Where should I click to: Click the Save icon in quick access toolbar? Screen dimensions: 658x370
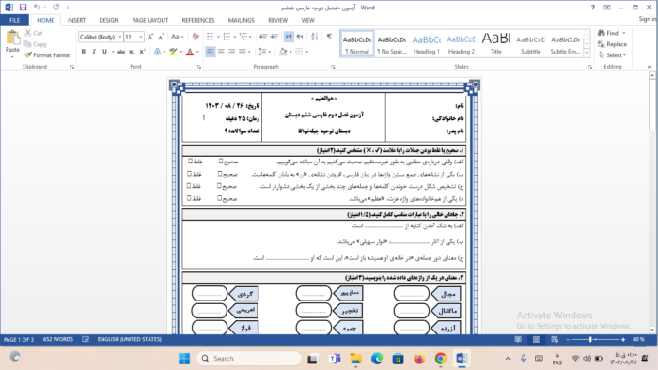tap(23, 8)
